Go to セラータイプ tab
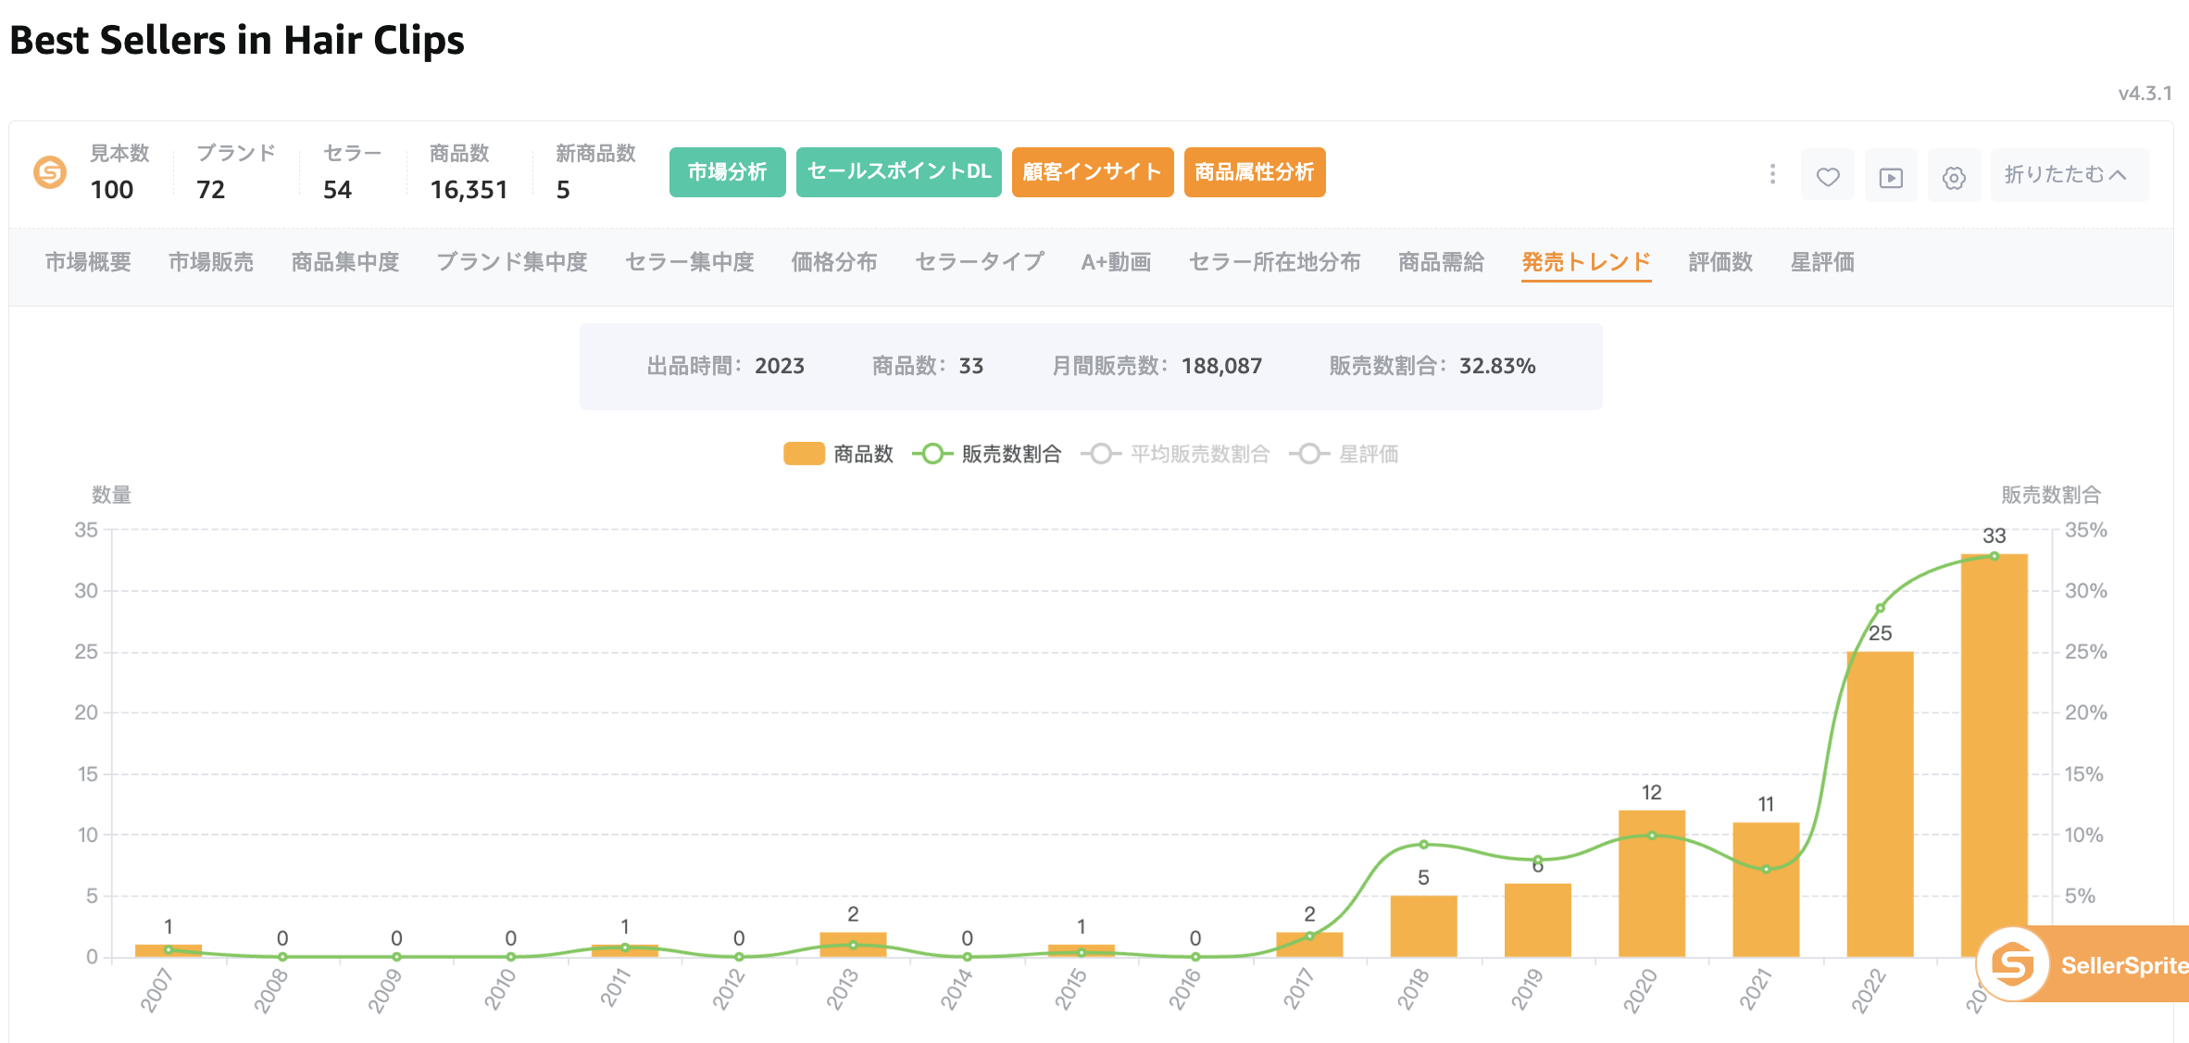The image size is (2189, 1043). (980, 262)
